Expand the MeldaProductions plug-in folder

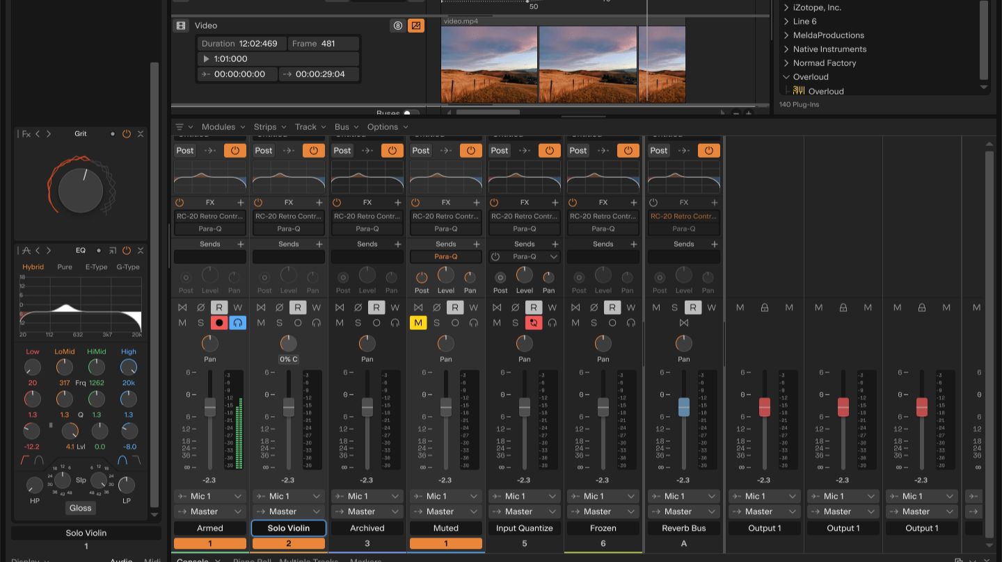(786, 35)
